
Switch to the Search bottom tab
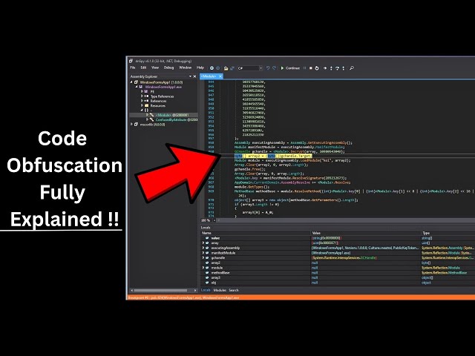point(234,290)
